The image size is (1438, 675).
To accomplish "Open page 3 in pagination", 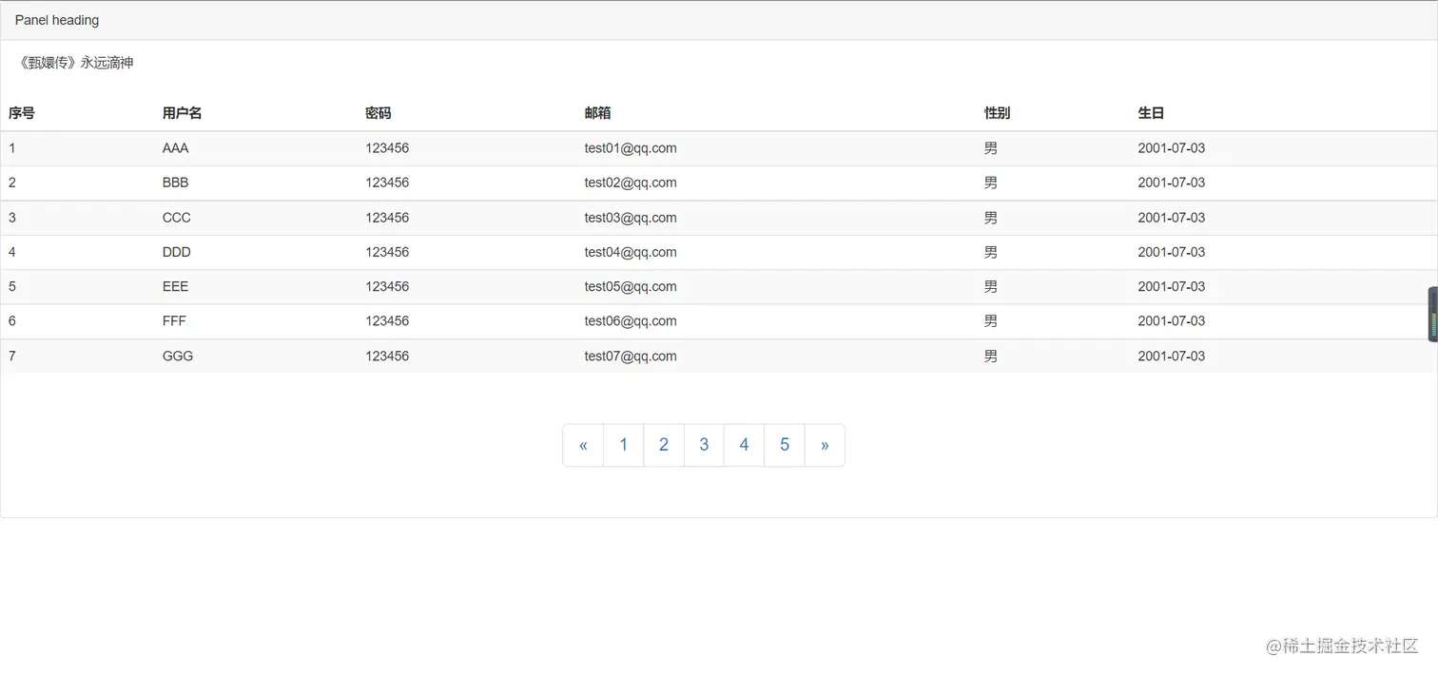I will [x=704, y=445].
